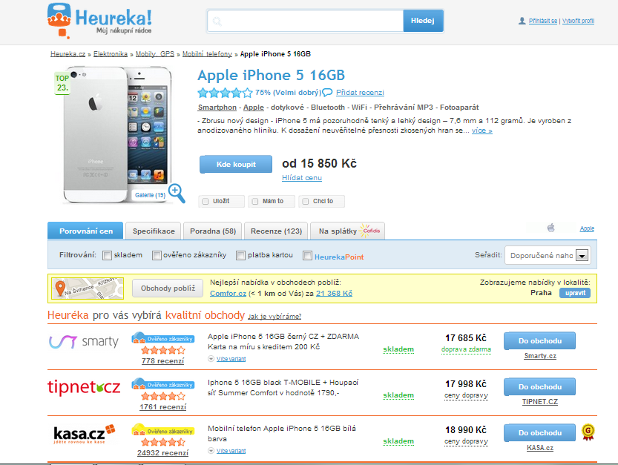Screen dimensions: 618x465
Task: Open the Galerie (19) link
Action: 150,195
